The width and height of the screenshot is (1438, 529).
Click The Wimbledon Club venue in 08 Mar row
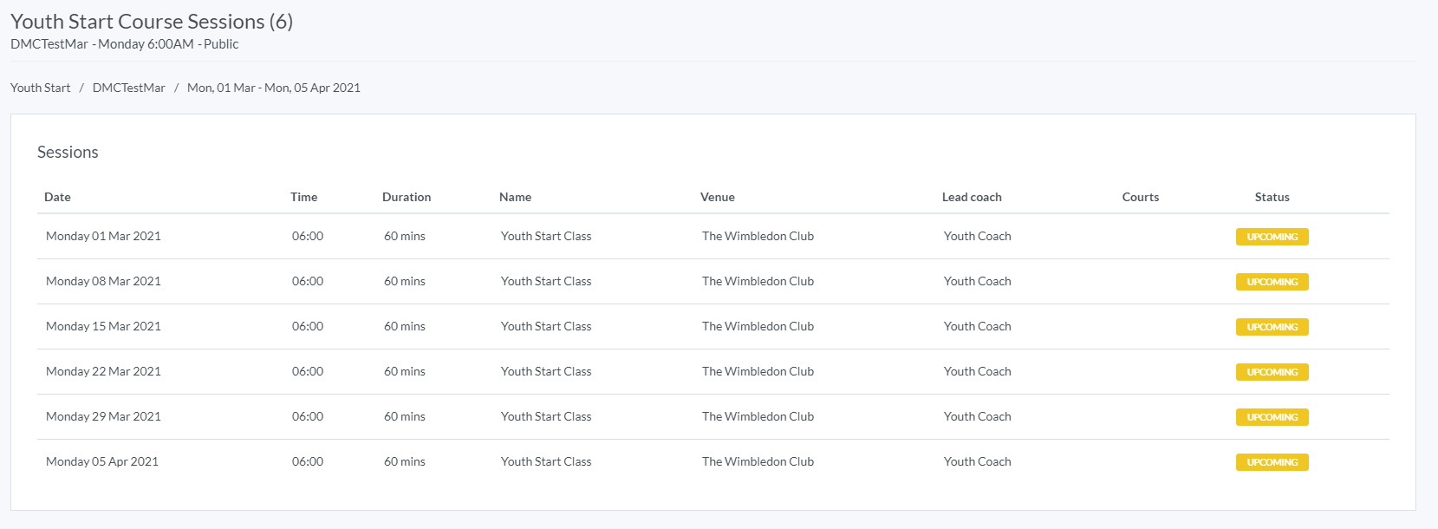[x=758, y=281]
